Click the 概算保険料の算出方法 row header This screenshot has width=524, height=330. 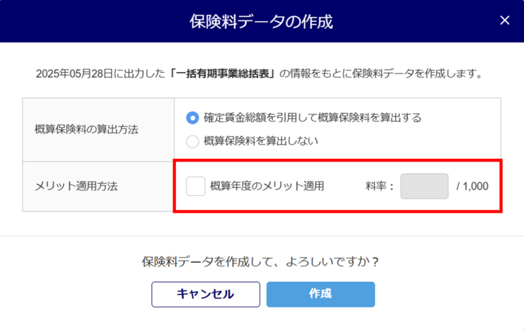87,130
